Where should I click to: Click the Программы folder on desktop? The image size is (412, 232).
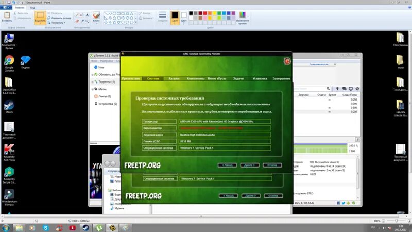point(400,40)
